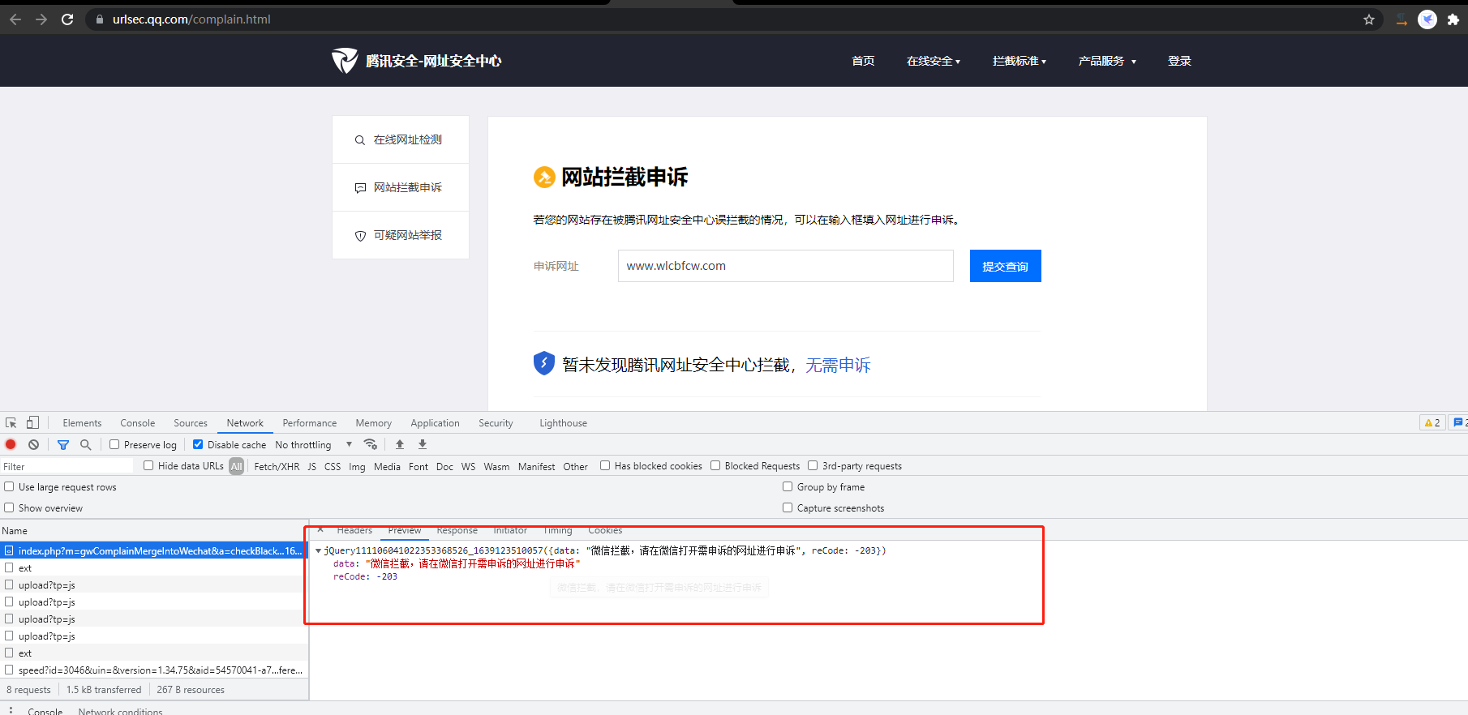Enable Preserve log checkbox

click(114, 444)
